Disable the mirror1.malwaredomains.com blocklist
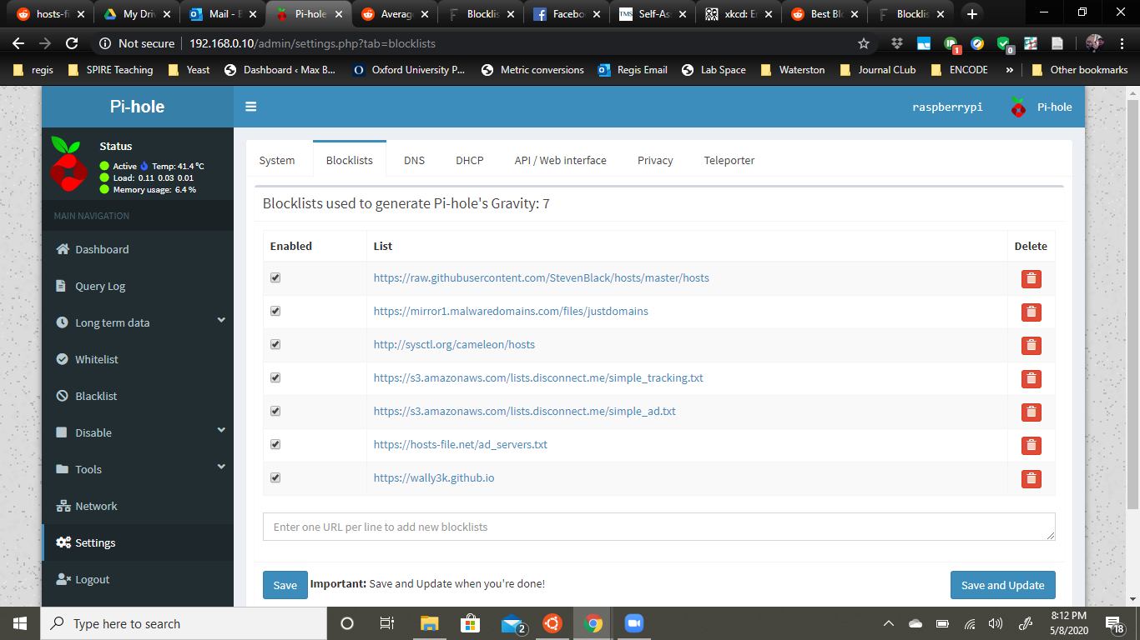The height and width of the screenshot is (640, 1140). 275,311
